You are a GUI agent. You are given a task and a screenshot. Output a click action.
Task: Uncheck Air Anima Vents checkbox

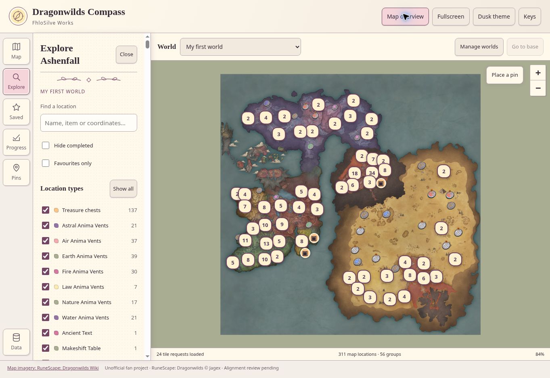coord(46,241)
